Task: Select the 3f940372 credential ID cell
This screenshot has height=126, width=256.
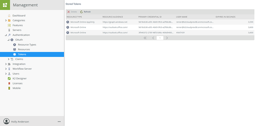Action: coord(156,33)
